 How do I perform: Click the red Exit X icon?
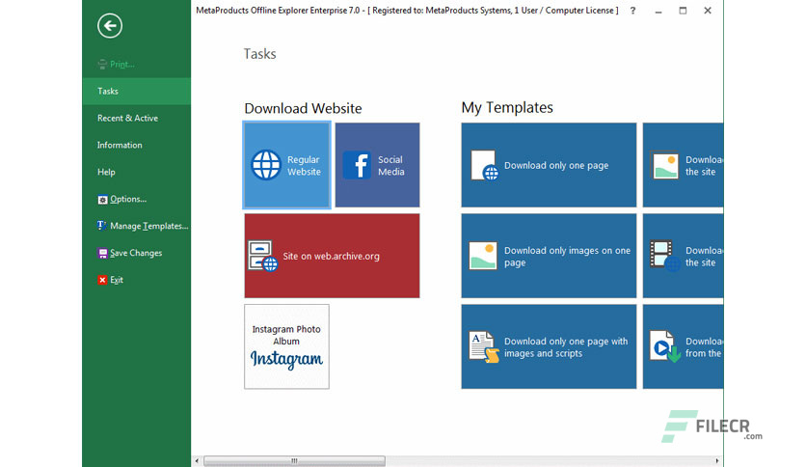(x=102, y=280)
